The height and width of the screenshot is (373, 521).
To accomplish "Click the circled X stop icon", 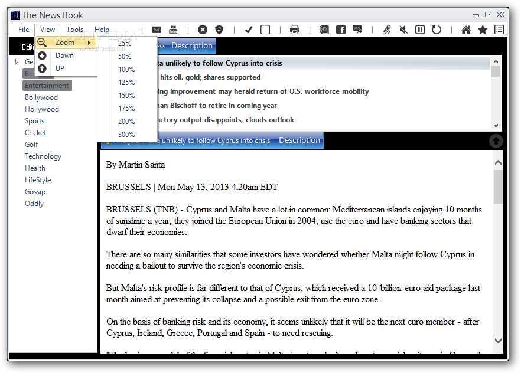I will (x=203, y=30).
